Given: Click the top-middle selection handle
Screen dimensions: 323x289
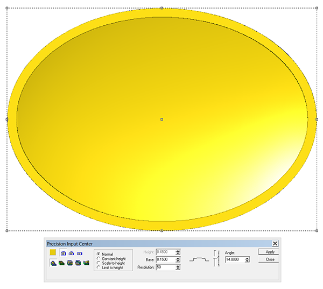Looking at the screenshot, I should pyautogui.click(x=161, y=8).
